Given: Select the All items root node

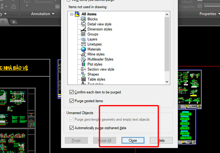Looking at the screenshot, I should pyautogui.click(x=89, y=14).
